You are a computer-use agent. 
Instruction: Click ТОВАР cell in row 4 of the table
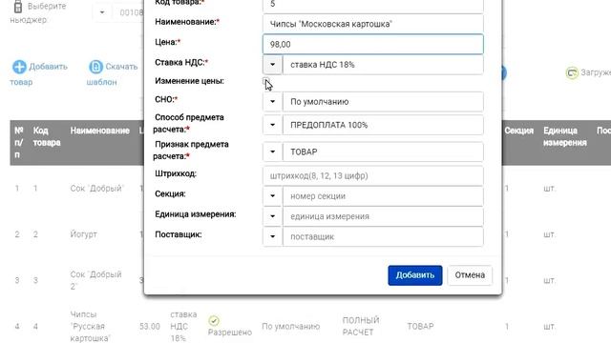[420, 326]
